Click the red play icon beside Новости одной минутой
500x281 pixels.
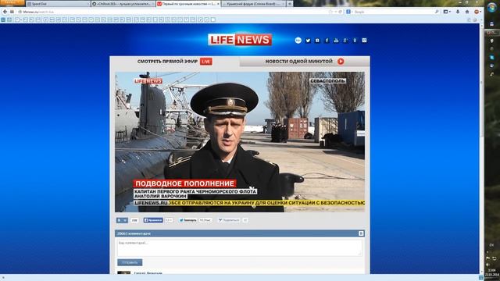point(341,61)
